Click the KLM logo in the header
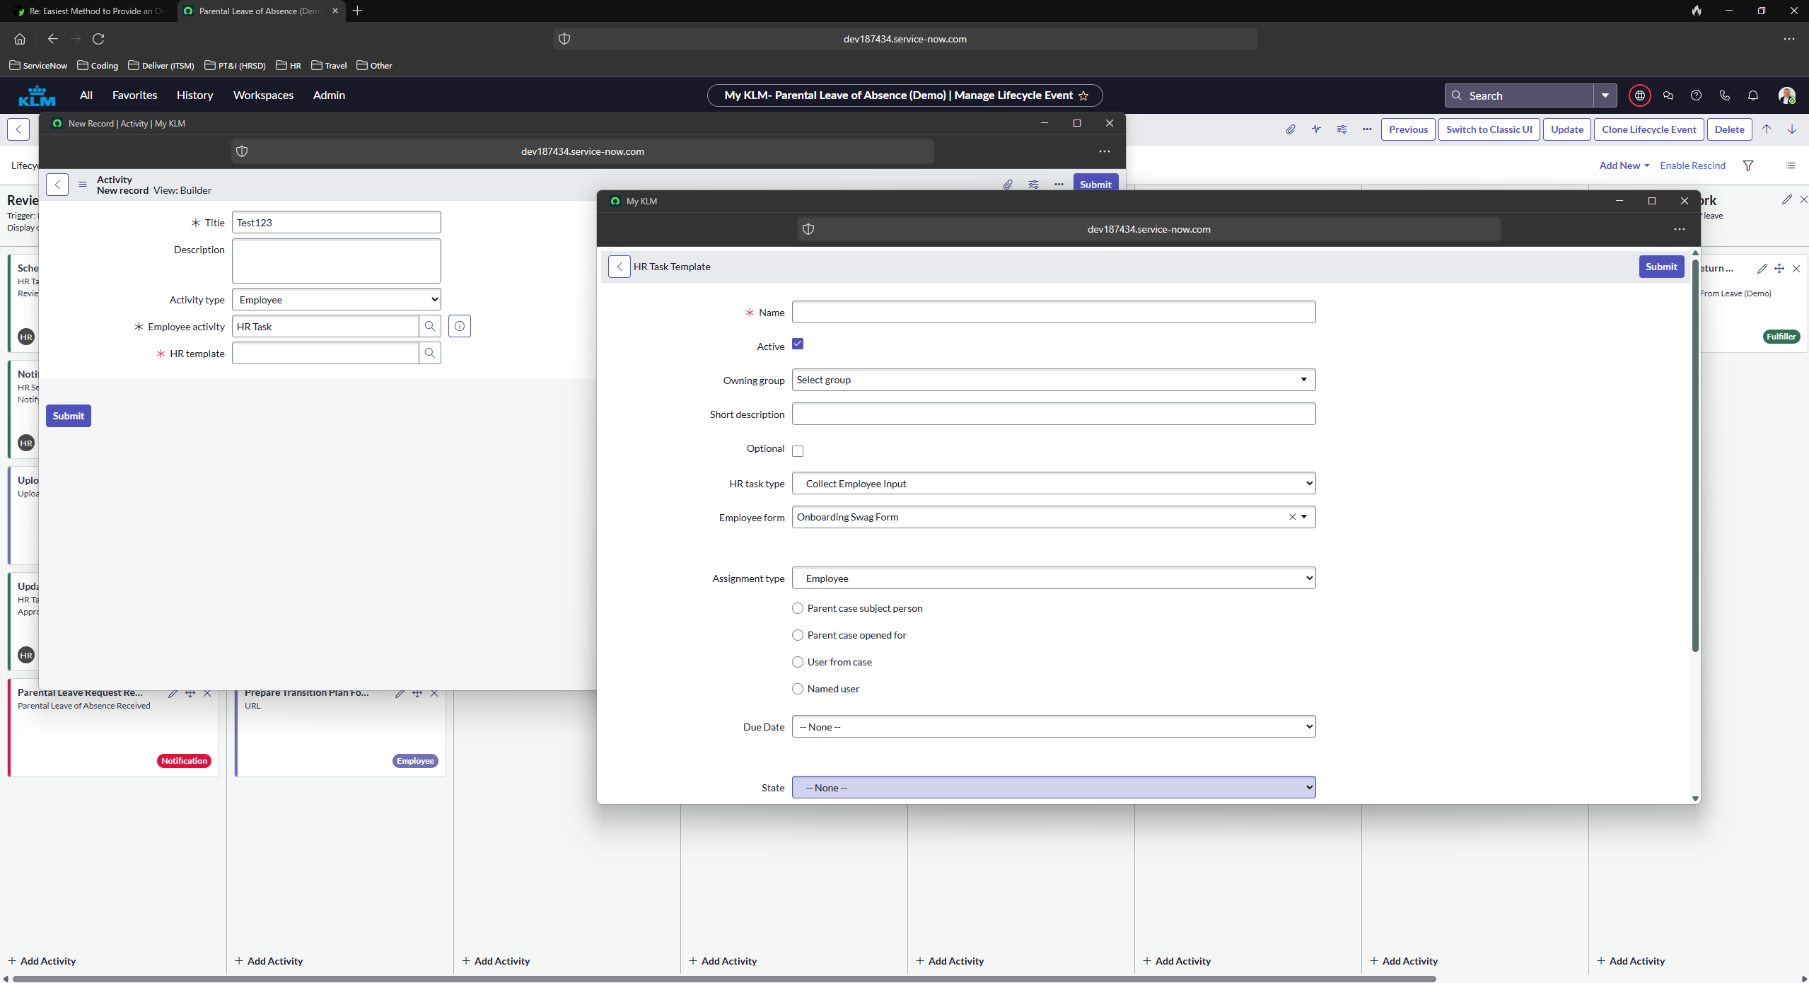1809x983 pixels. click(x=37, y=95)
